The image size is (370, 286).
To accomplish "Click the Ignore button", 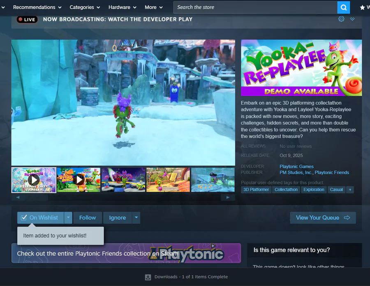I will (x=117, y=218).
